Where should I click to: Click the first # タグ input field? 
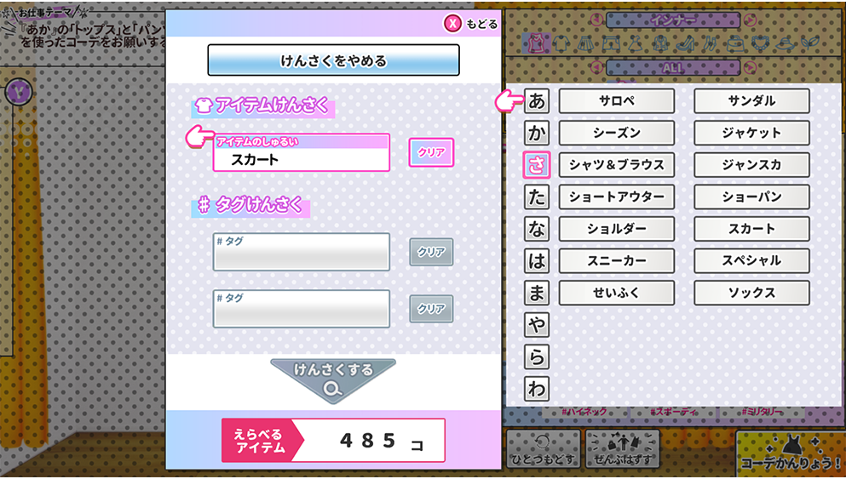coord(301,252)
